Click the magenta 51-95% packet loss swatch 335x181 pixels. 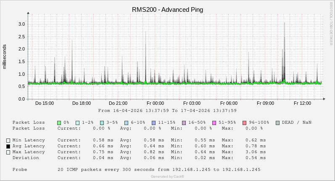coord(214,122)
